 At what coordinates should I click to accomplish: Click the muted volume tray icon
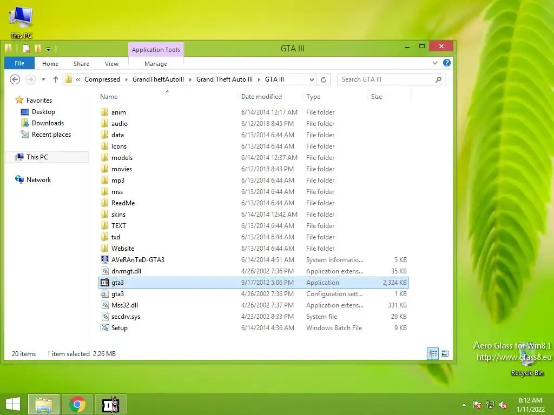(503, 405)
